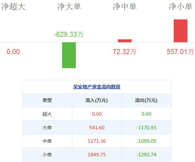The width and height of the screenshot is (195, 162).
Task: Select the 净中单 chart label
Action: click(x=125, y=7)
